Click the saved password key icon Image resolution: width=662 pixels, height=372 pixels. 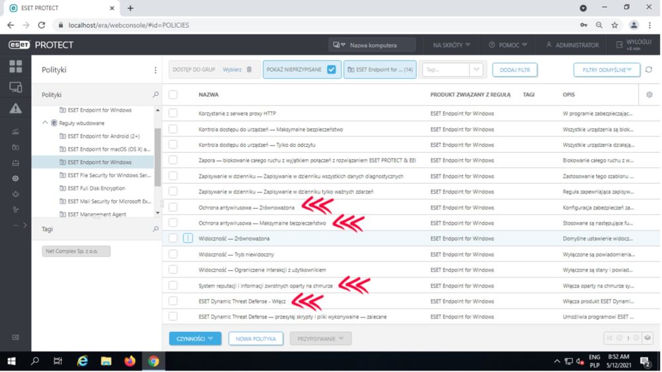pyautogui.click(x=583, y=25)
